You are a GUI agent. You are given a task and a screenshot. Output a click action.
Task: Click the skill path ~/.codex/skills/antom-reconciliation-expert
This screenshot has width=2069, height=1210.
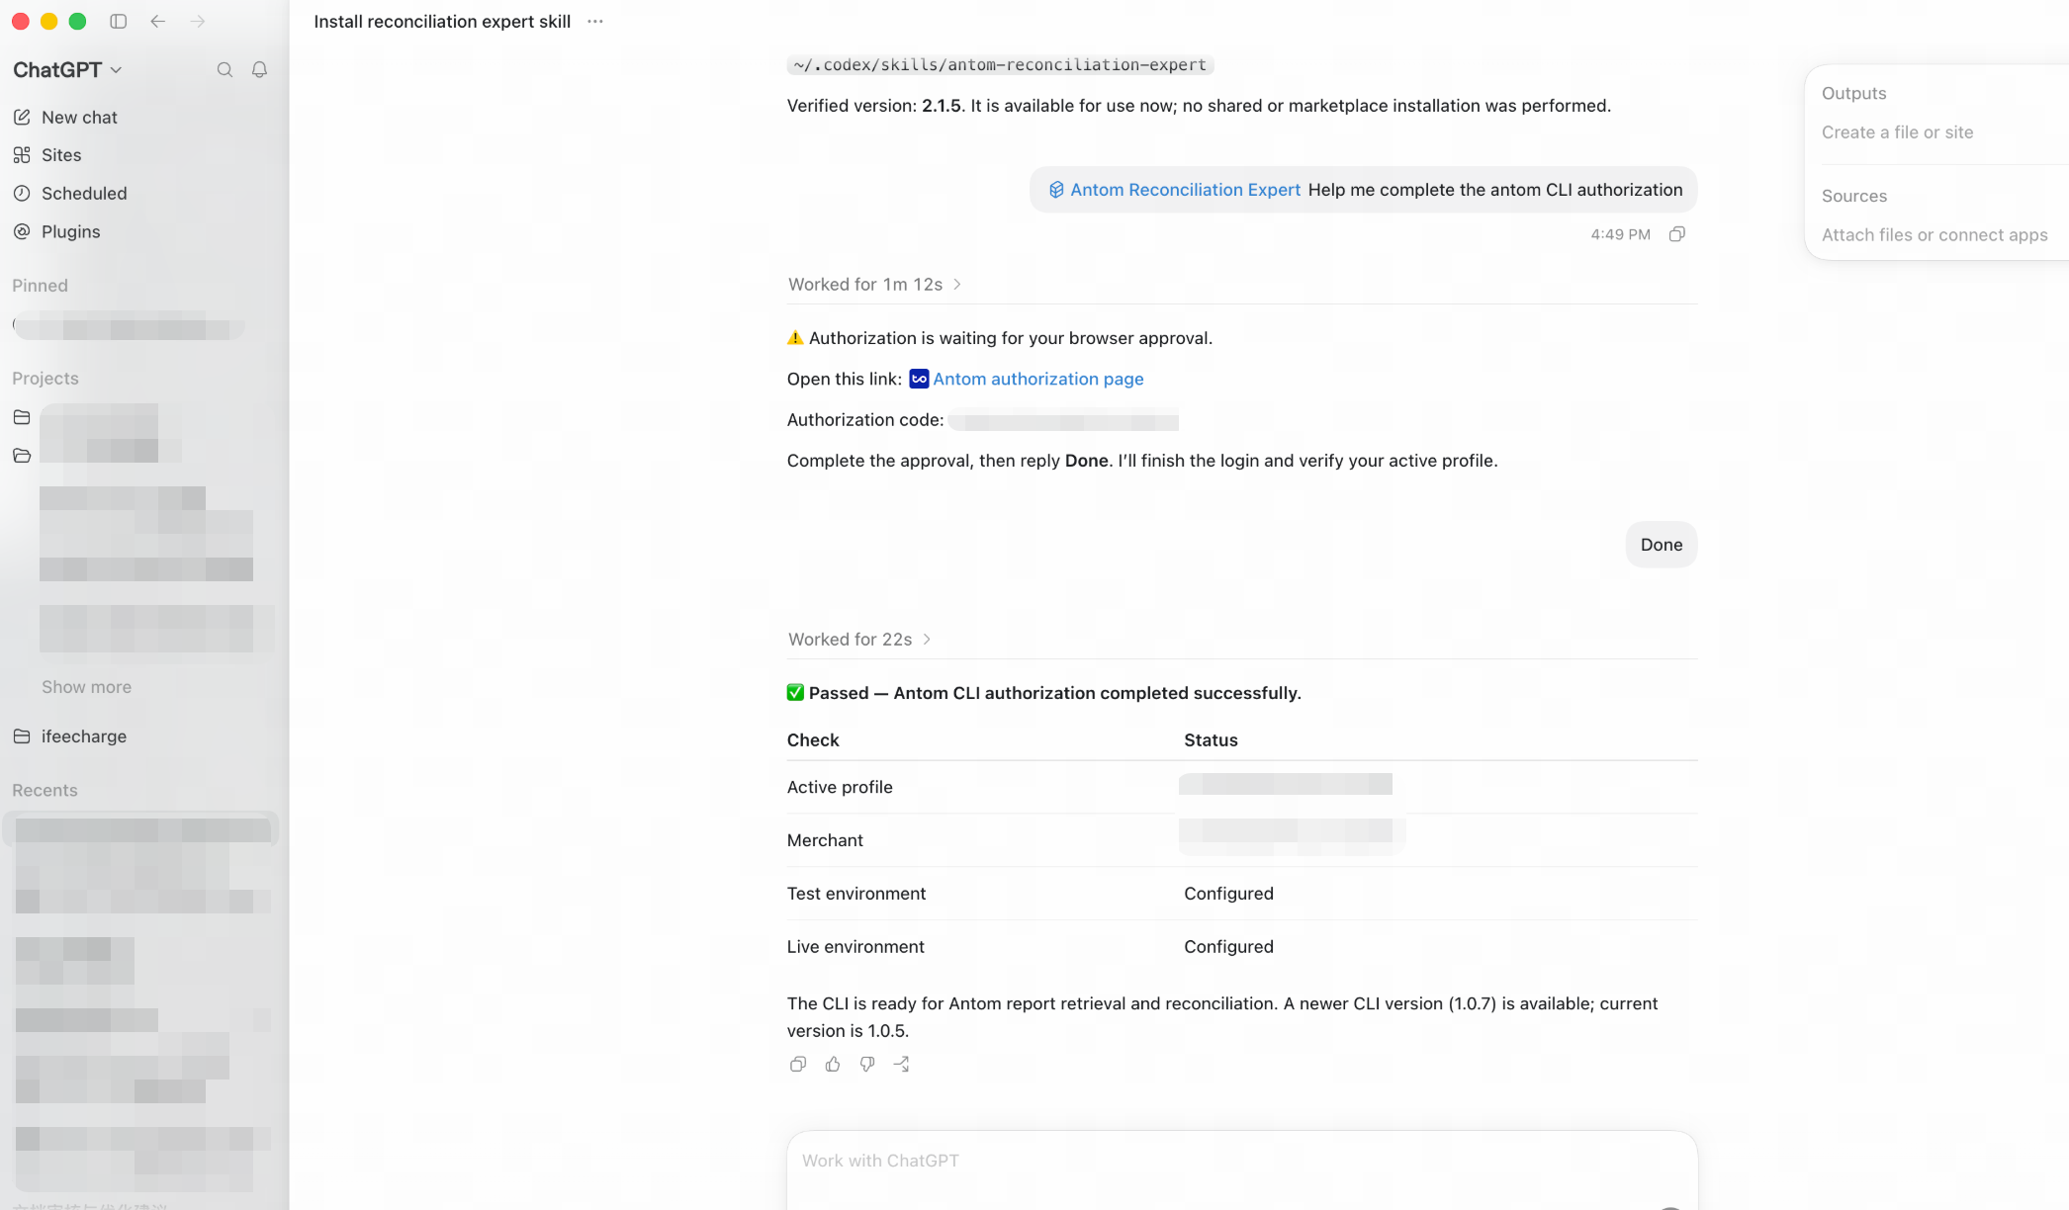pos(1000,65)
